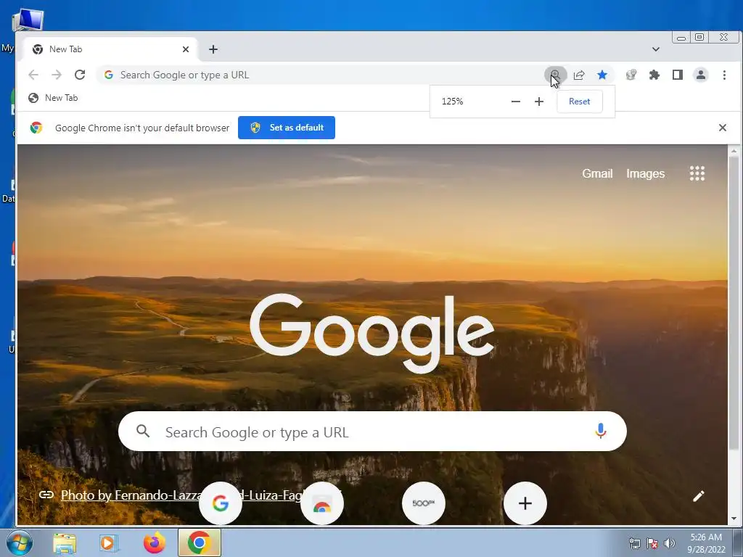Click the 125% zoom value
743x557 pixels.
(x=452, y=102)
